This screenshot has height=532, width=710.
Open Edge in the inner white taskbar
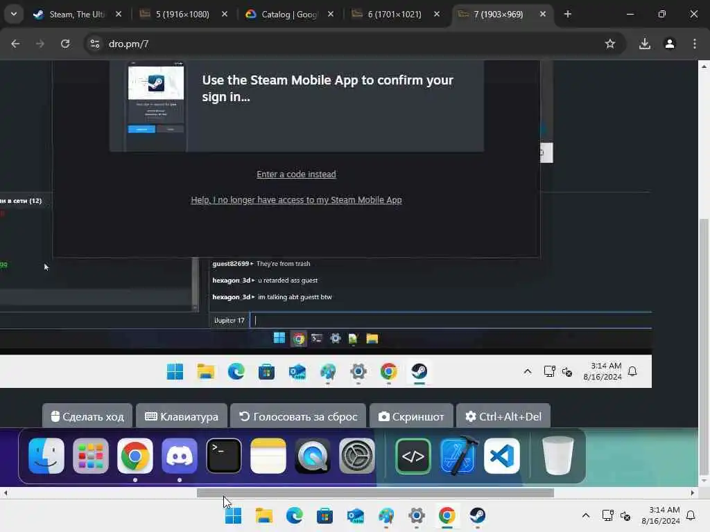(x=236, y=371)
